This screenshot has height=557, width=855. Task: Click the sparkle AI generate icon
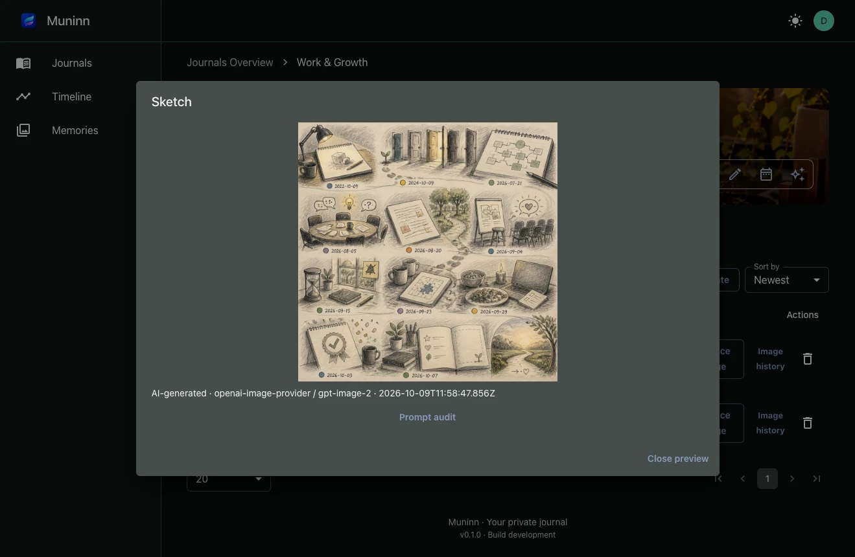click(x=797, y=174)
